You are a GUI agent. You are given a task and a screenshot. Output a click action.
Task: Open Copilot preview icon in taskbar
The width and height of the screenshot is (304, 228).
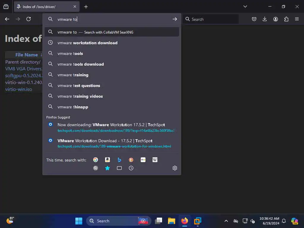coord(294,221)
